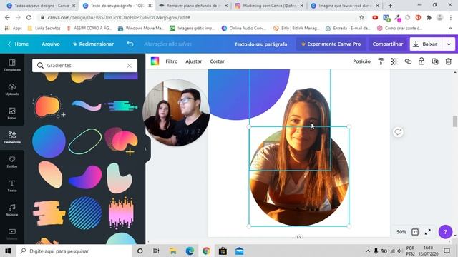Click the search magnifier icon in elements panel
Image resolution: width=458 pixels, height=257 pixels.
40,65
